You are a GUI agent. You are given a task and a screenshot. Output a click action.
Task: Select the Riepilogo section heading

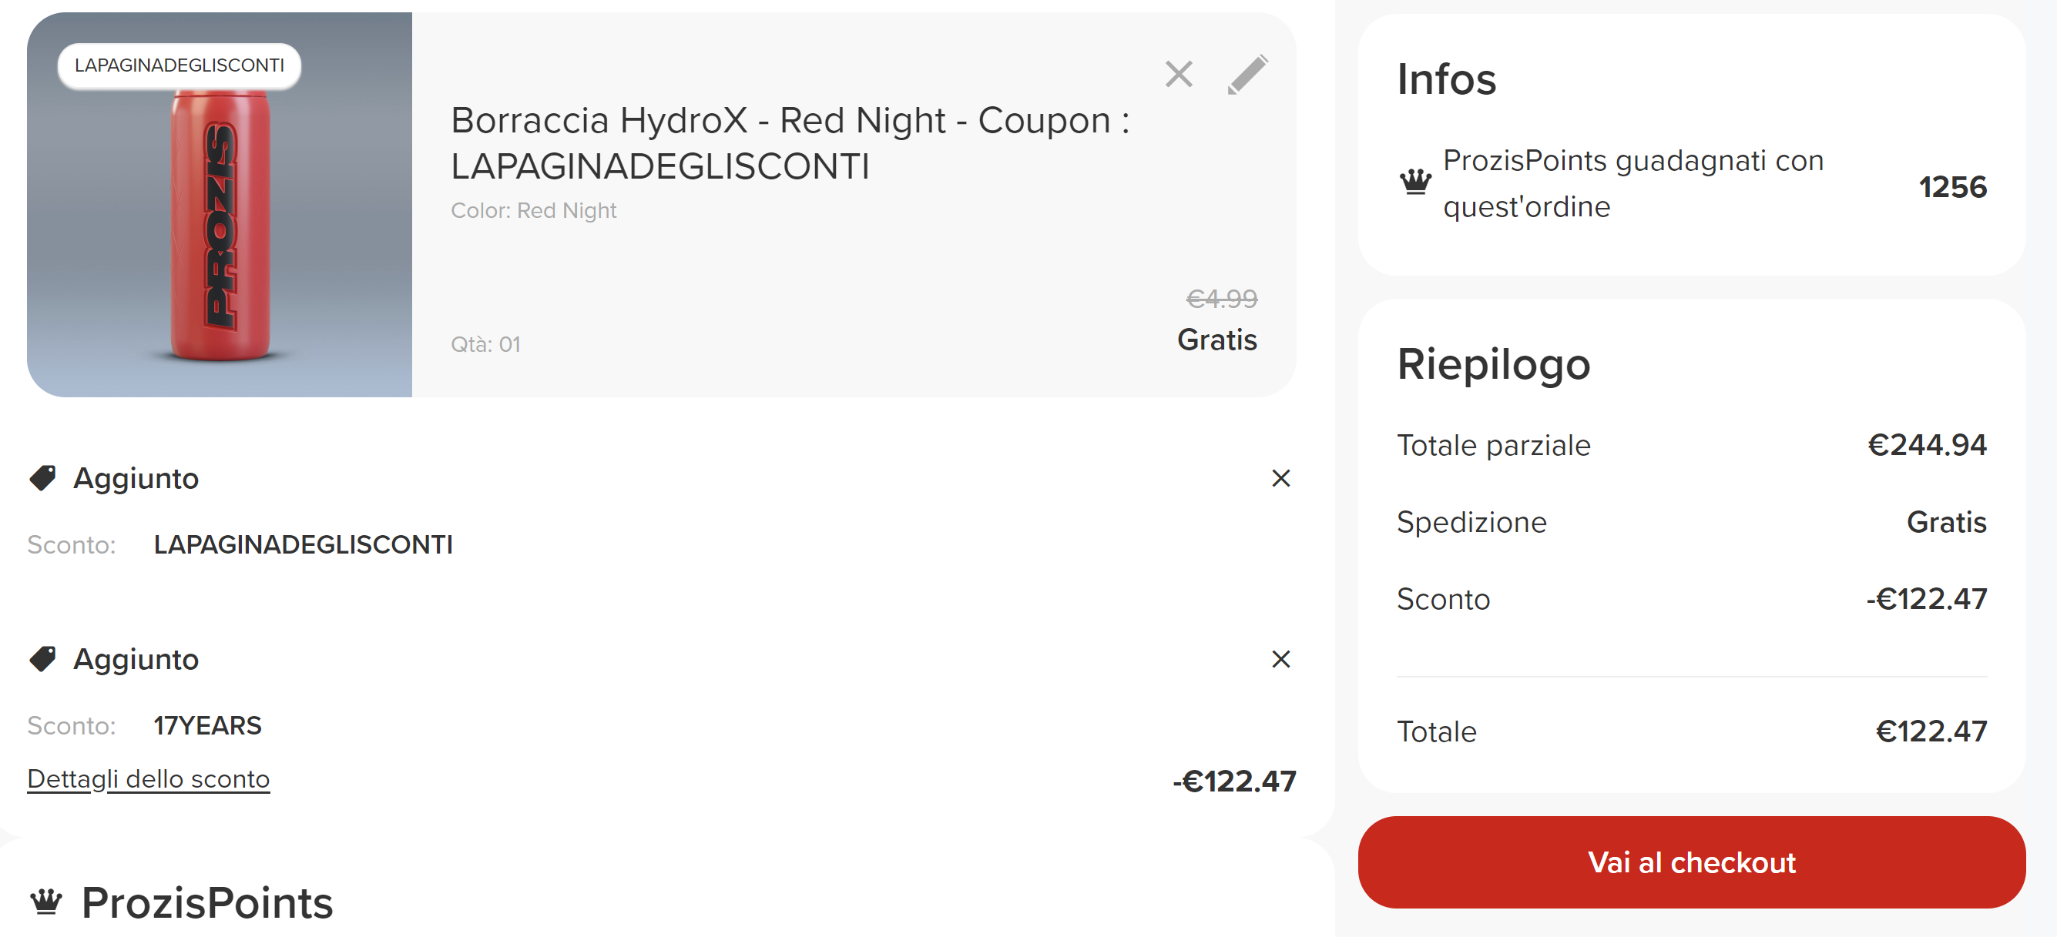(1493, 365)
